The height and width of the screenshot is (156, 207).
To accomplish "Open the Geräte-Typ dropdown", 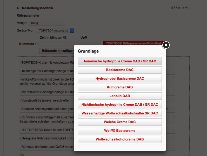I will pyautogui.click(x=56, y=31).
